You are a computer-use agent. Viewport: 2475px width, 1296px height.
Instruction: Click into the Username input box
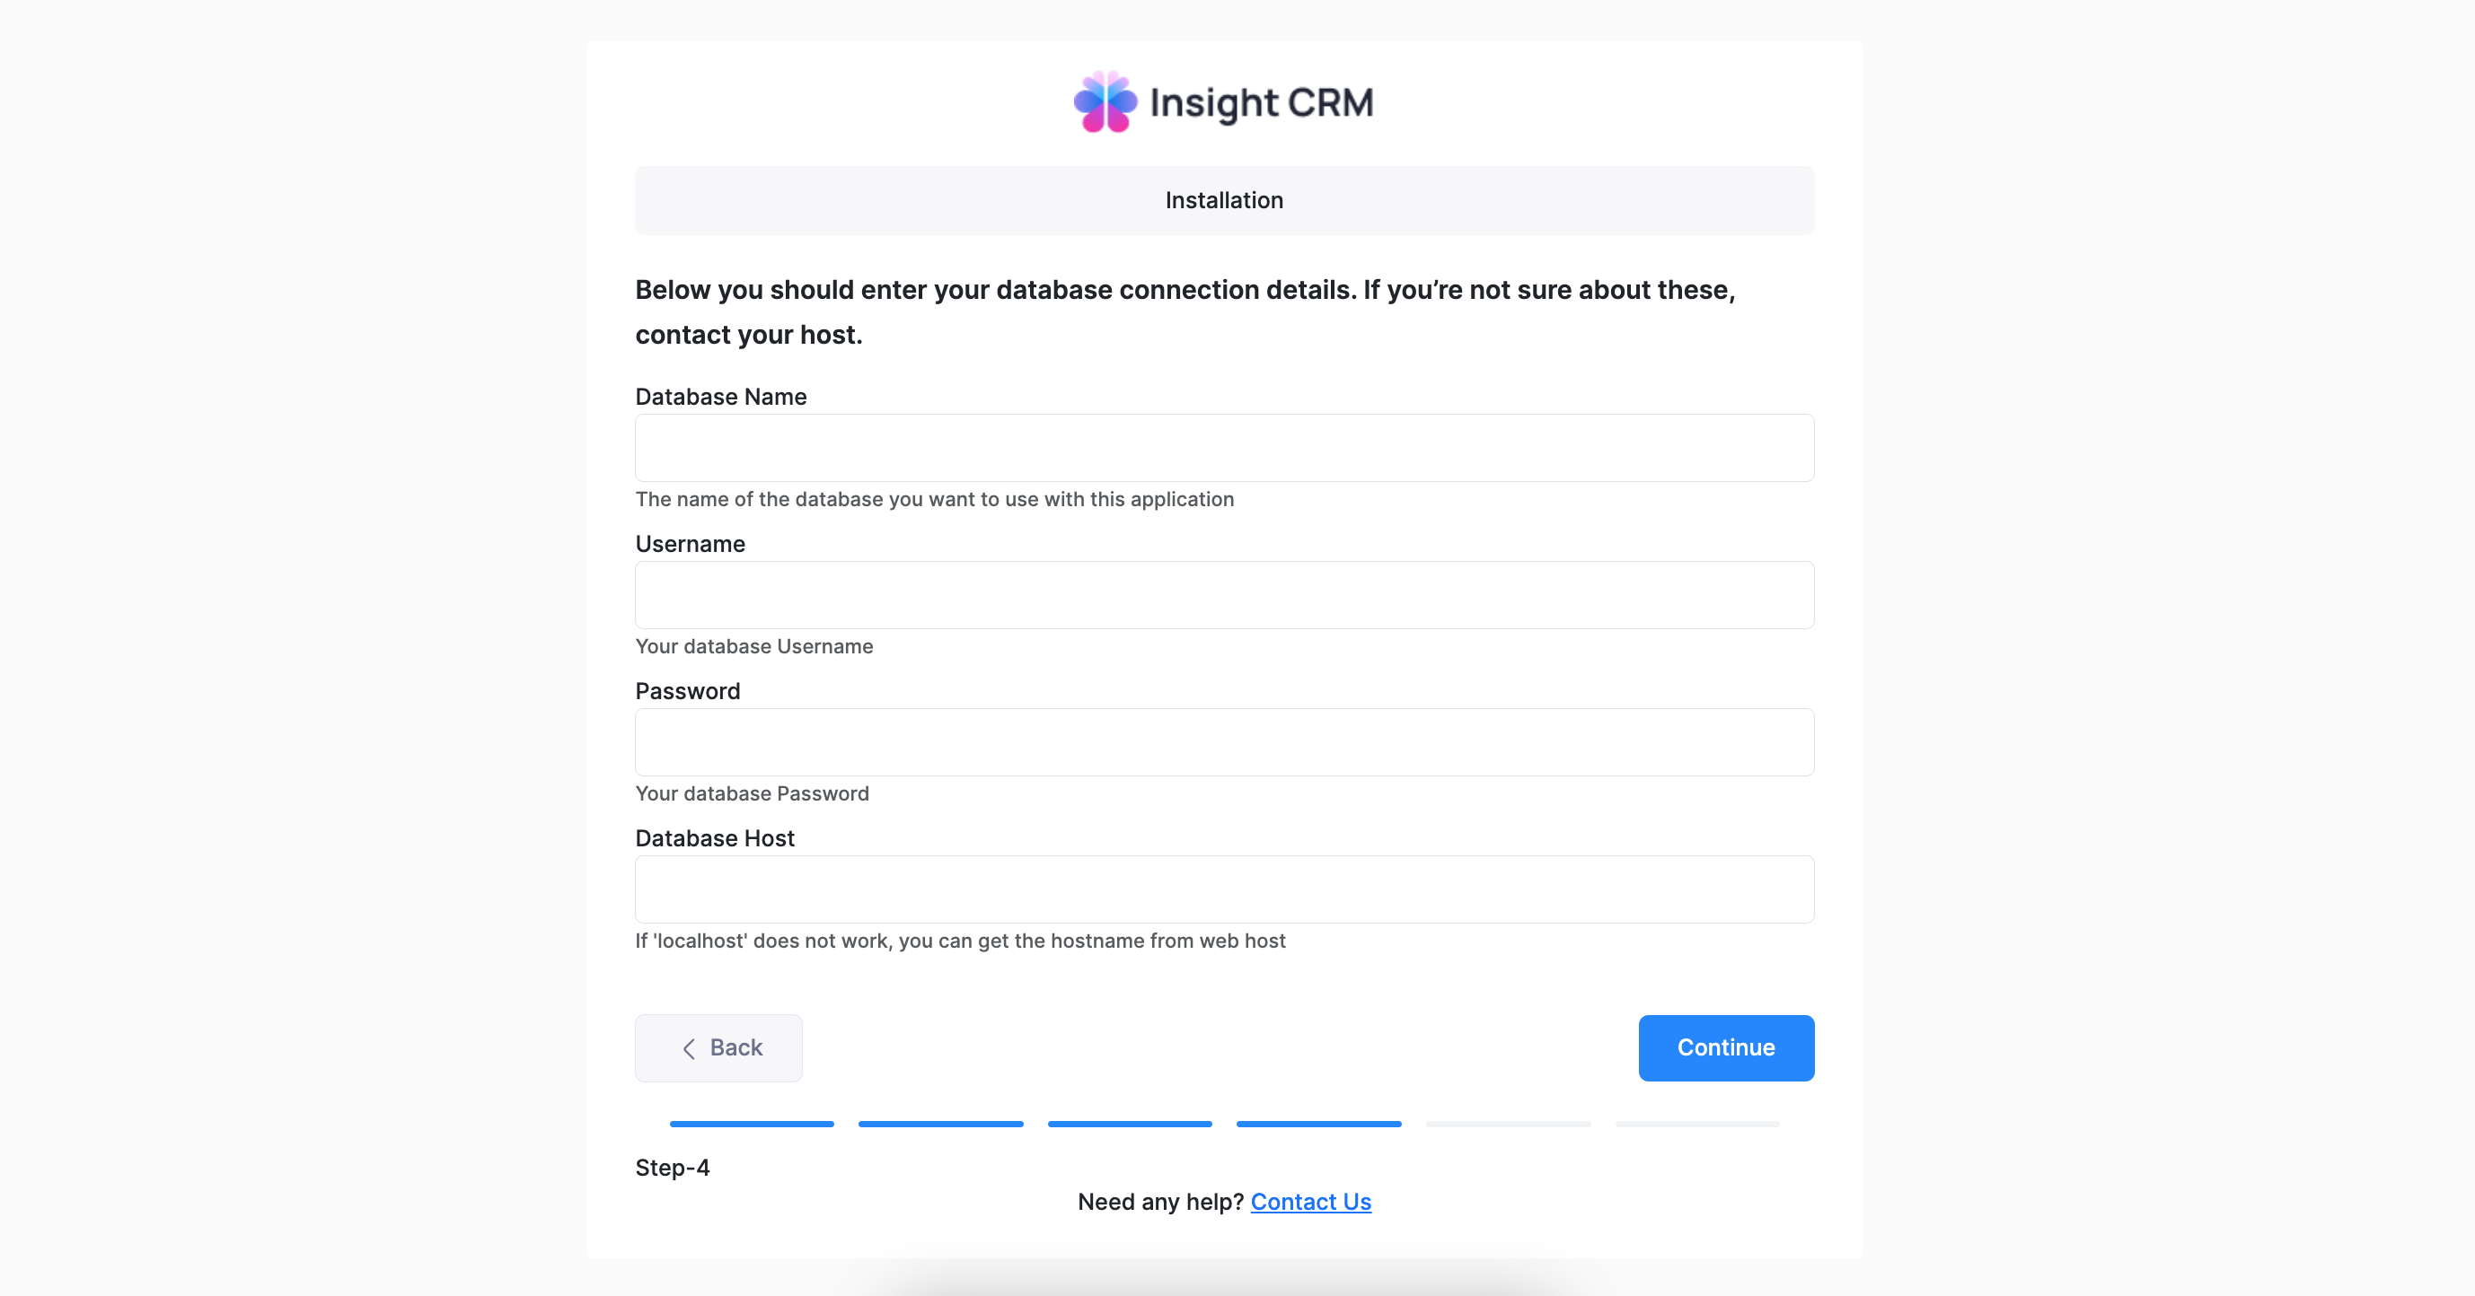[x=1224, y=595]
